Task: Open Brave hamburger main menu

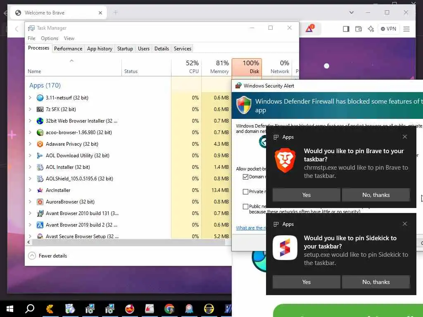Action: tap(406, 29)
